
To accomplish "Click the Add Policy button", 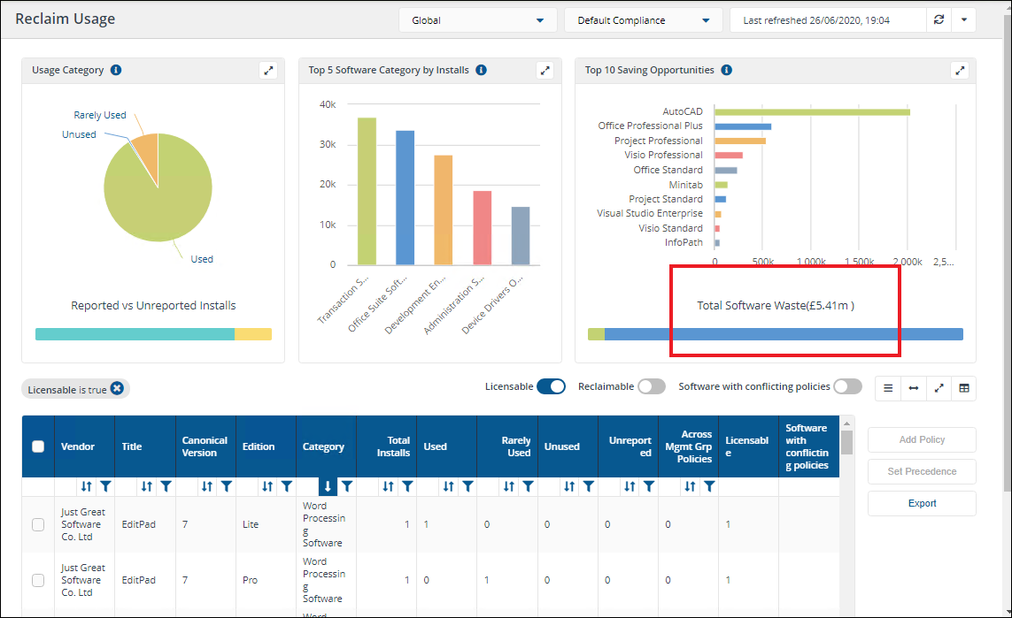I will pyautogui.click(x=922, y=439).
